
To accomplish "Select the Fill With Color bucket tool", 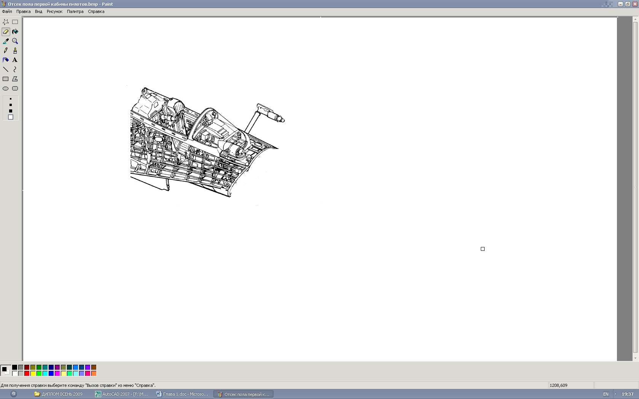I will pyautogui.click(x=15, y=32).
